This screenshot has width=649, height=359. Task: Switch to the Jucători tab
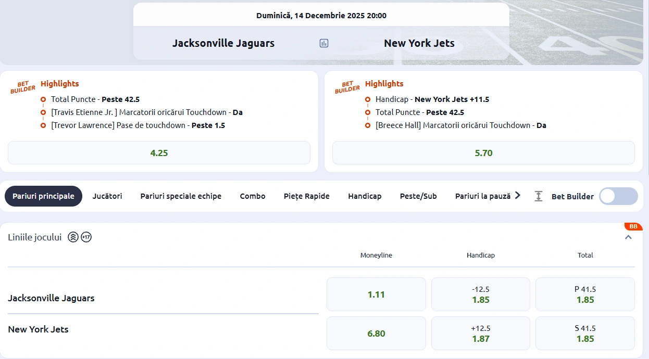click(107, 196)
